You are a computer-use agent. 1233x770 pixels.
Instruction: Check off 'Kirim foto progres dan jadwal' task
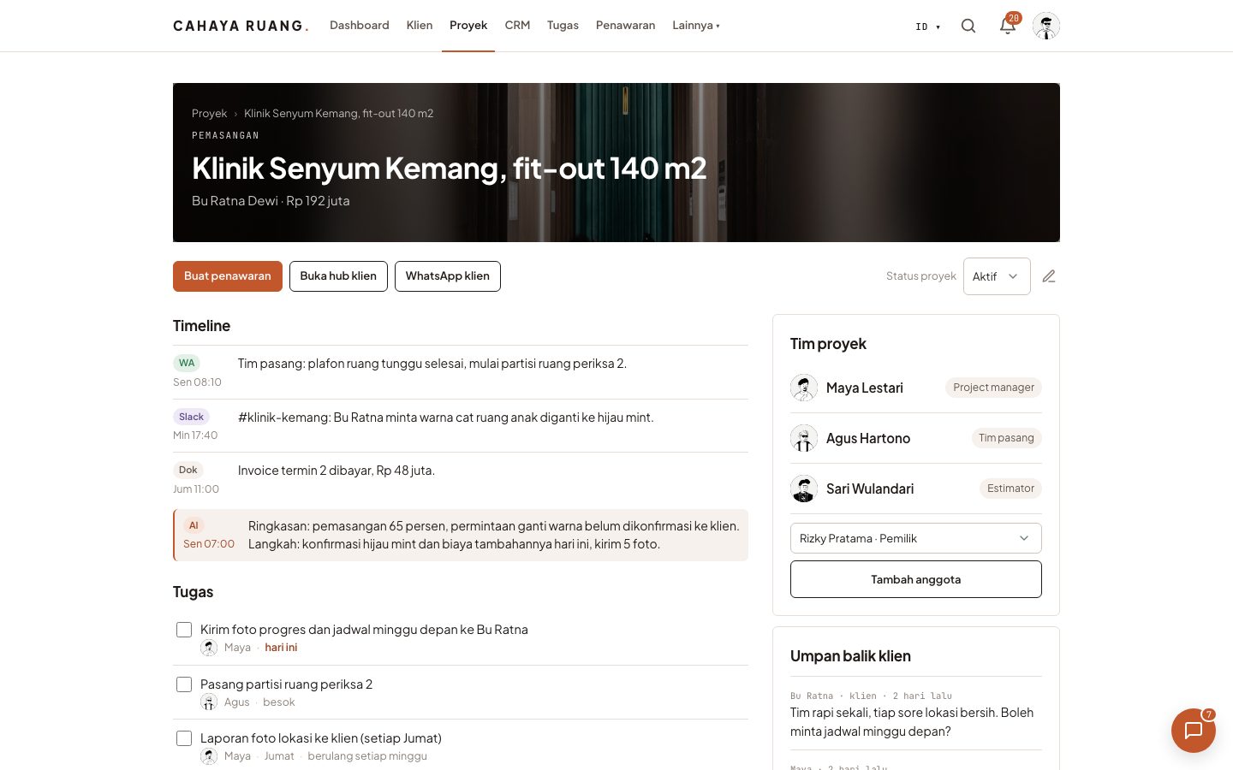[x=184, y=630]
